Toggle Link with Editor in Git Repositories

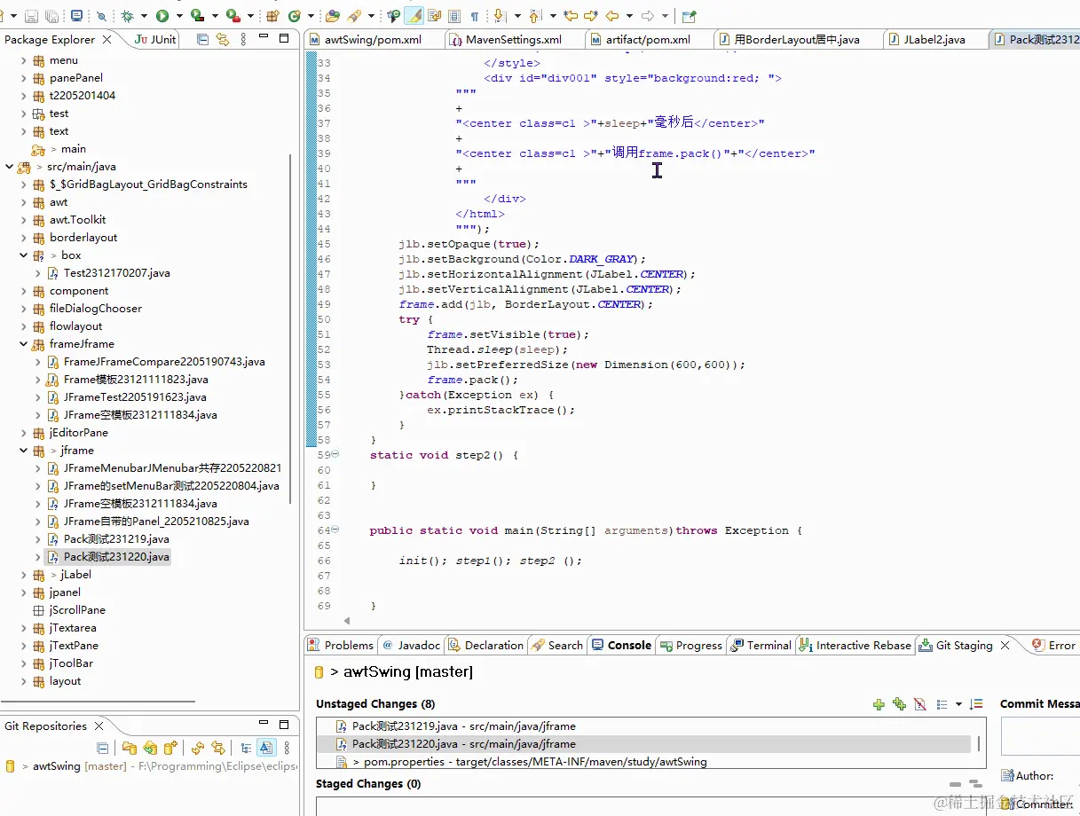pos(218,748)
